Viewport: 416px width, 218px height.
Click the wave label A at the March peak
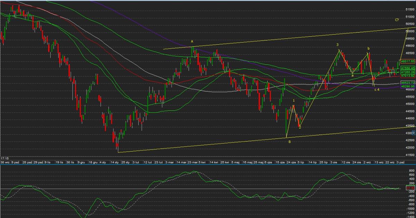(x=192, y=41)
